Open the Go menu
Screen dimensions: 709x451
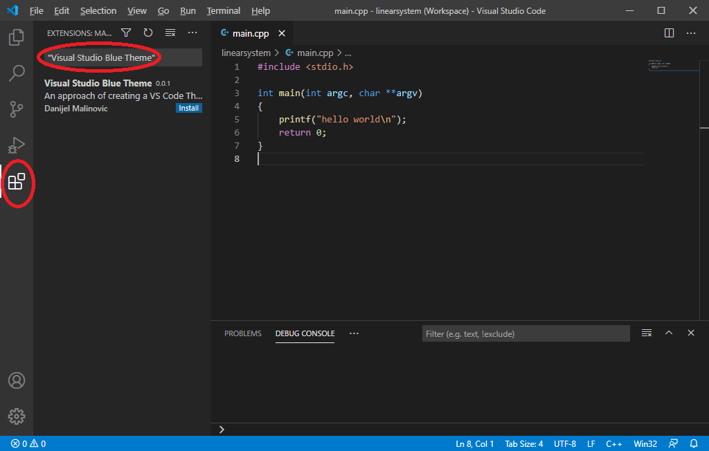pyautogui.click(x=163, y=10)
